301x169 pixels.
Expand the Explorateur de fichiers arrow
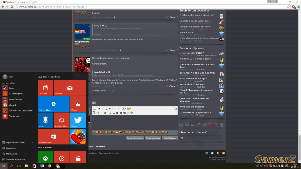[32, 142]
